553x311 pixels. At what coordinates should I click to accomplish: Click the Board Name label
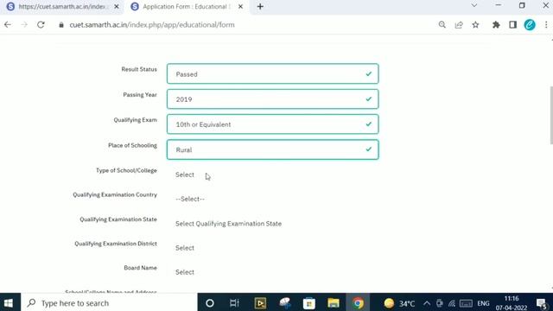click(140, 268)
